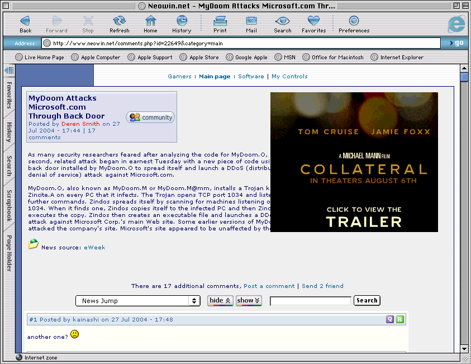Follow the Main page navigation link
471x364 pixels.
coord(215,77)
